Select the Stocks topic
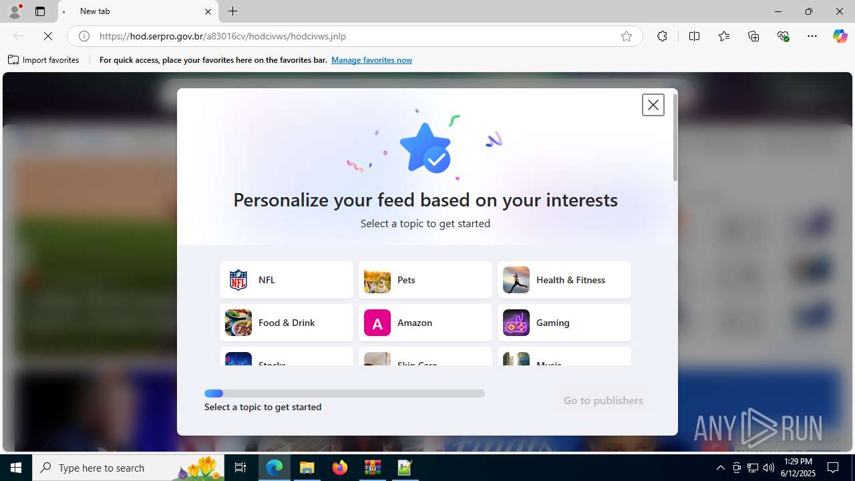Viewport: 855px width, 481px height. point(287,357)
